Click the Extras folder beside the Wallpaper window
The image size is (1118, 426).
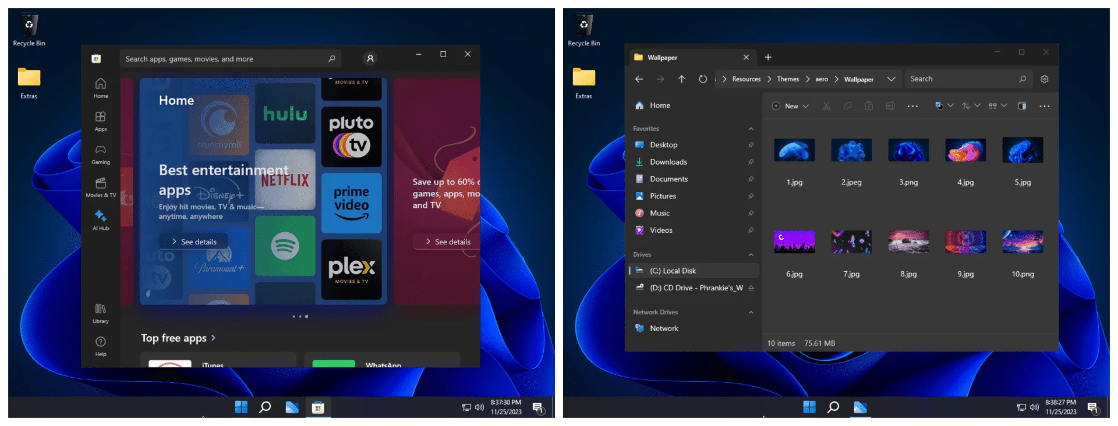tap(583, 83)
